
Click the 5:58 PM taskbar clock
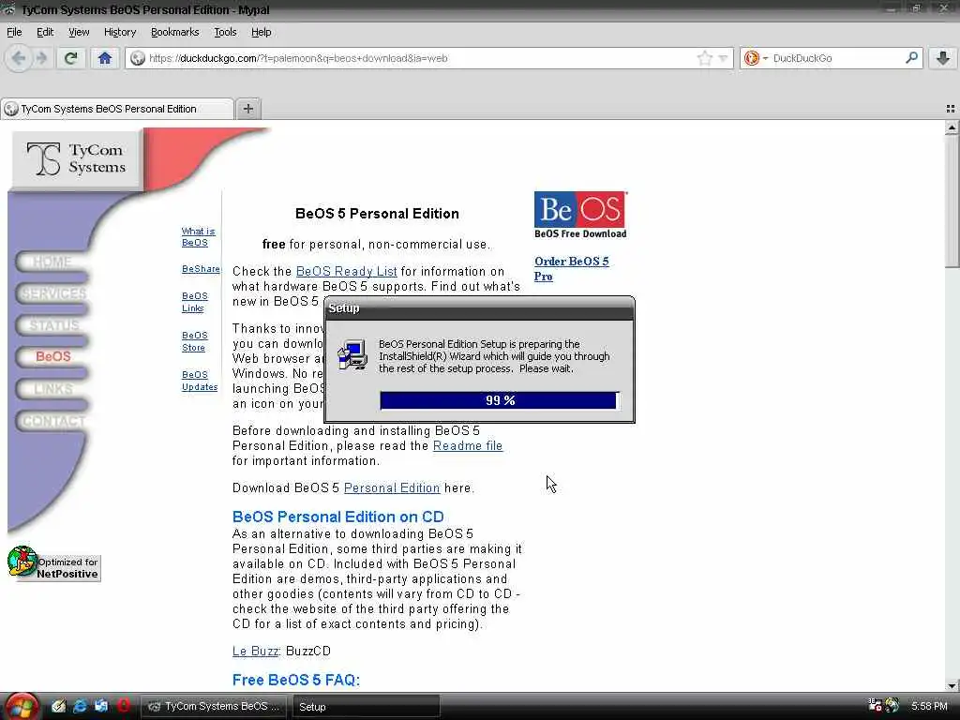929,706
